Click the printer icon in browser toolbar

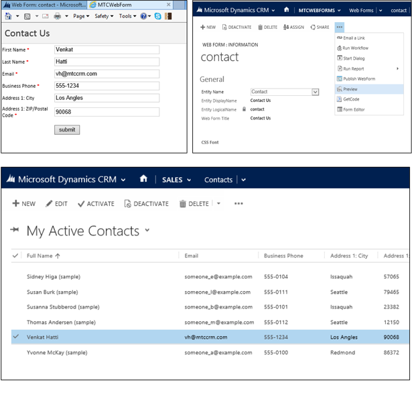[57, 16]
